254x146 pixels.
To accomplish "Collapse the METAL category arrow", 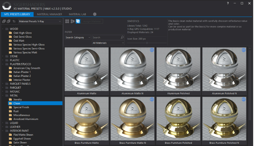I will [x=3, y=96].
